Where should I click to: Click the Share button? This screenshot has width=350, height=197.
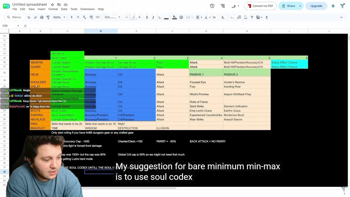[288, 6]
